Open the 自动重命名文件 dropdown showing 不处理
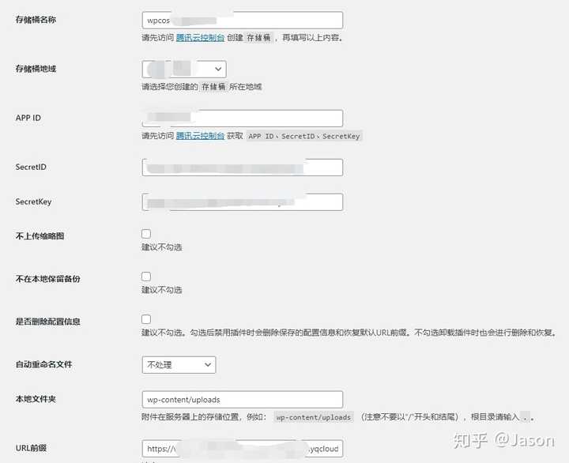The image size is (569, 463). pyautogui.click(x=179, y=365)
